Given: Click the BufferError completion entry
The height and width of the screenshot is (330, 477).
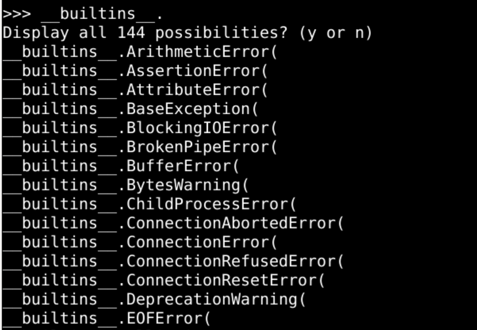Looking at the screenshot, I should pos(182,167).
